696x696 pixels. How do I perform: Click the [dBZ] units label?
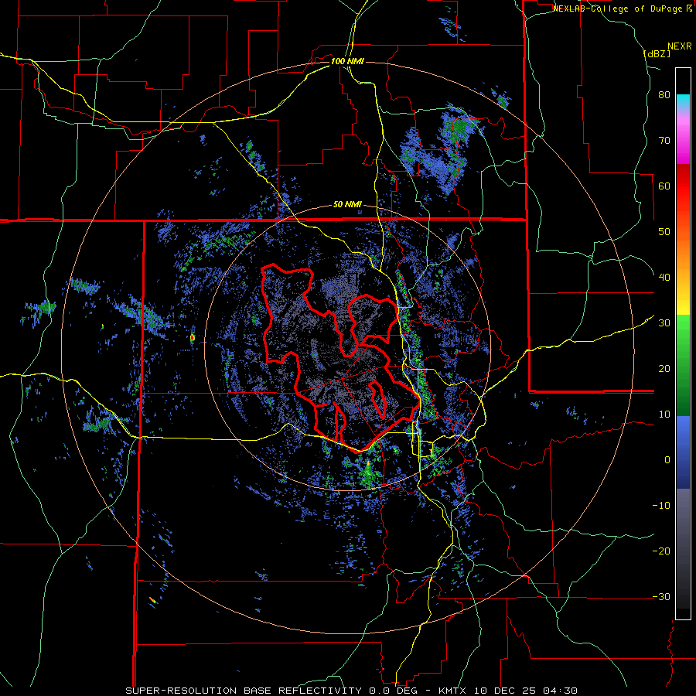pyautogui.click(x=657, y=53)
